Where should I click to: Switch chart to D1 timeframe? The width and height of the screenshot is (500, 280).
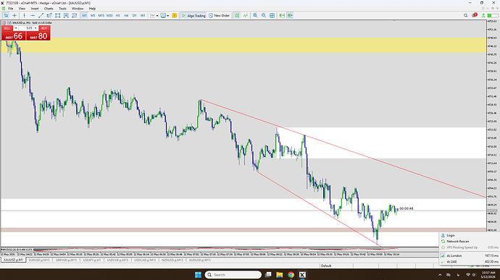[135, 15]
